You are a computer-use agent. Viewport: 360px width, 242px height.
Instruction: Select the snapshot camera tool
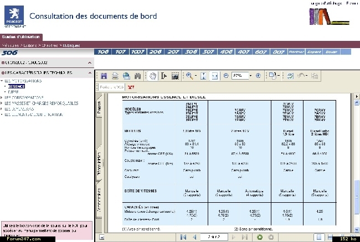(175, 76)
